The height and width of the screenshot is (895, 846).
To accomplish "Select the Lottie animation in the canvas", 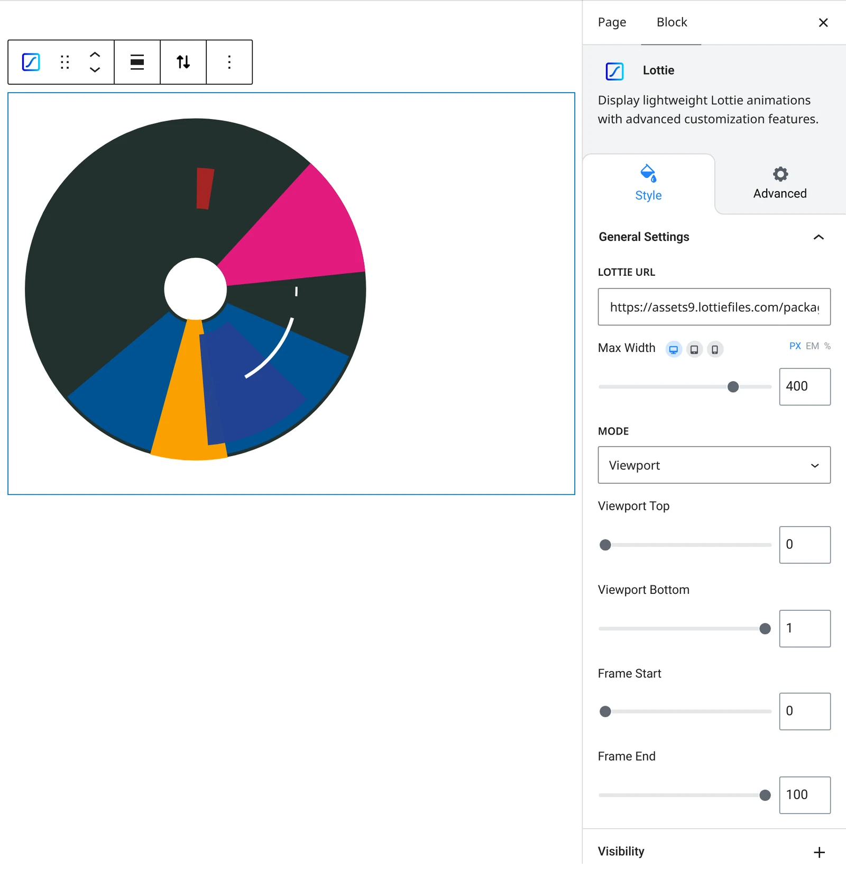I will pyautogui.click(x=196, y=289).
